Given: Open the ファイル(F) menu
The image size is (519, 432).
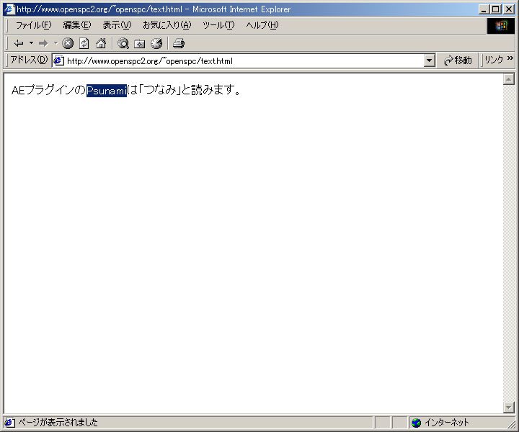Looking at the screenshot, I should 33,25.
